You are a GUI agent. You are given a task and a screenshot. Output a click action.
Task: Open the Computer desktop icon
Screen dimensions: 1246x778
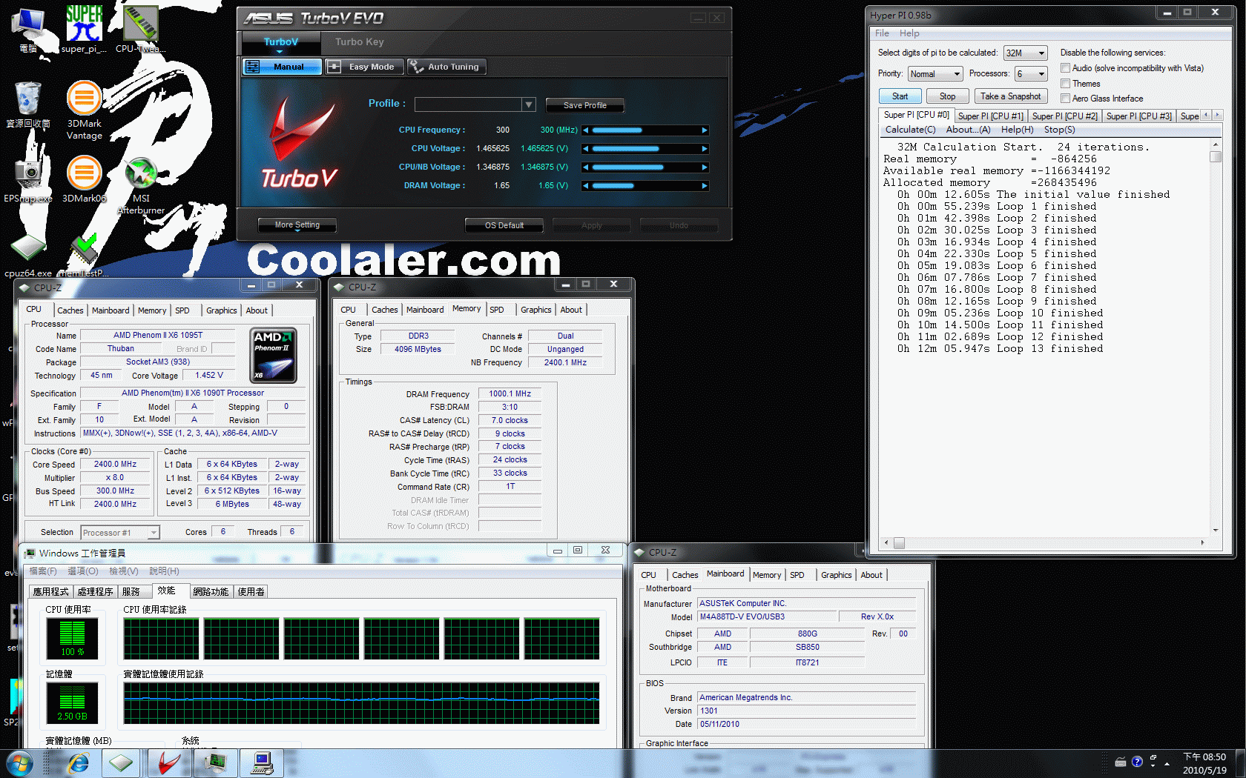coord(28,30)
